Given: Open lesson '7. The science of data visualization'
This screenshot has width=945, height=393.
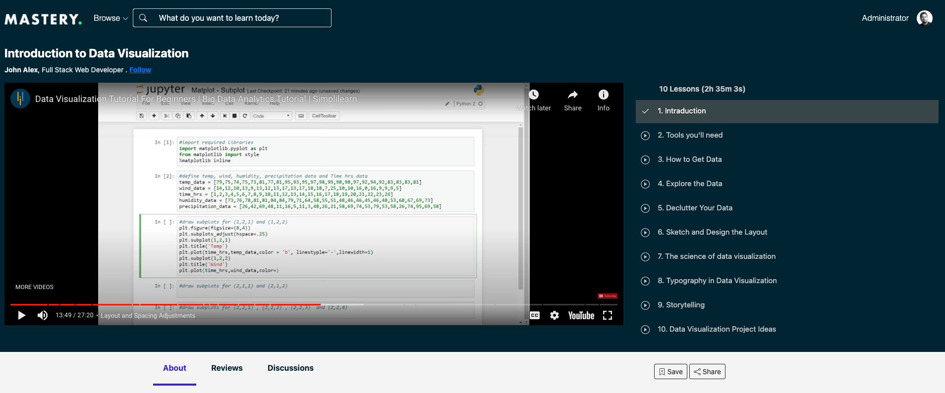Looking at the screenshot, I should click(717, 256).
